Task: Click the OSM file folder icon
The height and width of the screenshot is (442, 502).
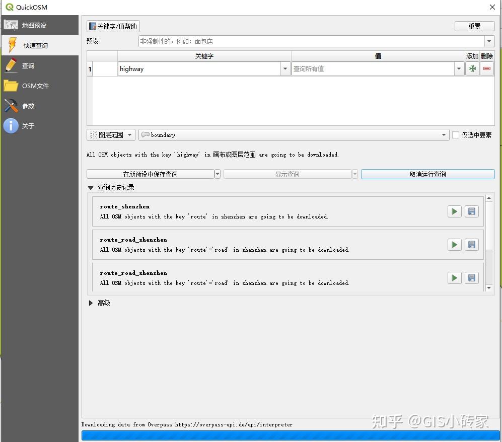Action: (11, 86)
